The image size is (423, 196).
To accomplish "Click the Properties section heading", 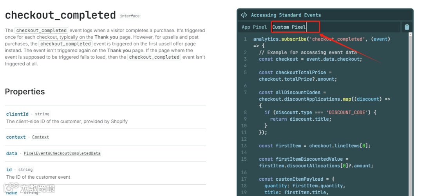I will 25,92.
